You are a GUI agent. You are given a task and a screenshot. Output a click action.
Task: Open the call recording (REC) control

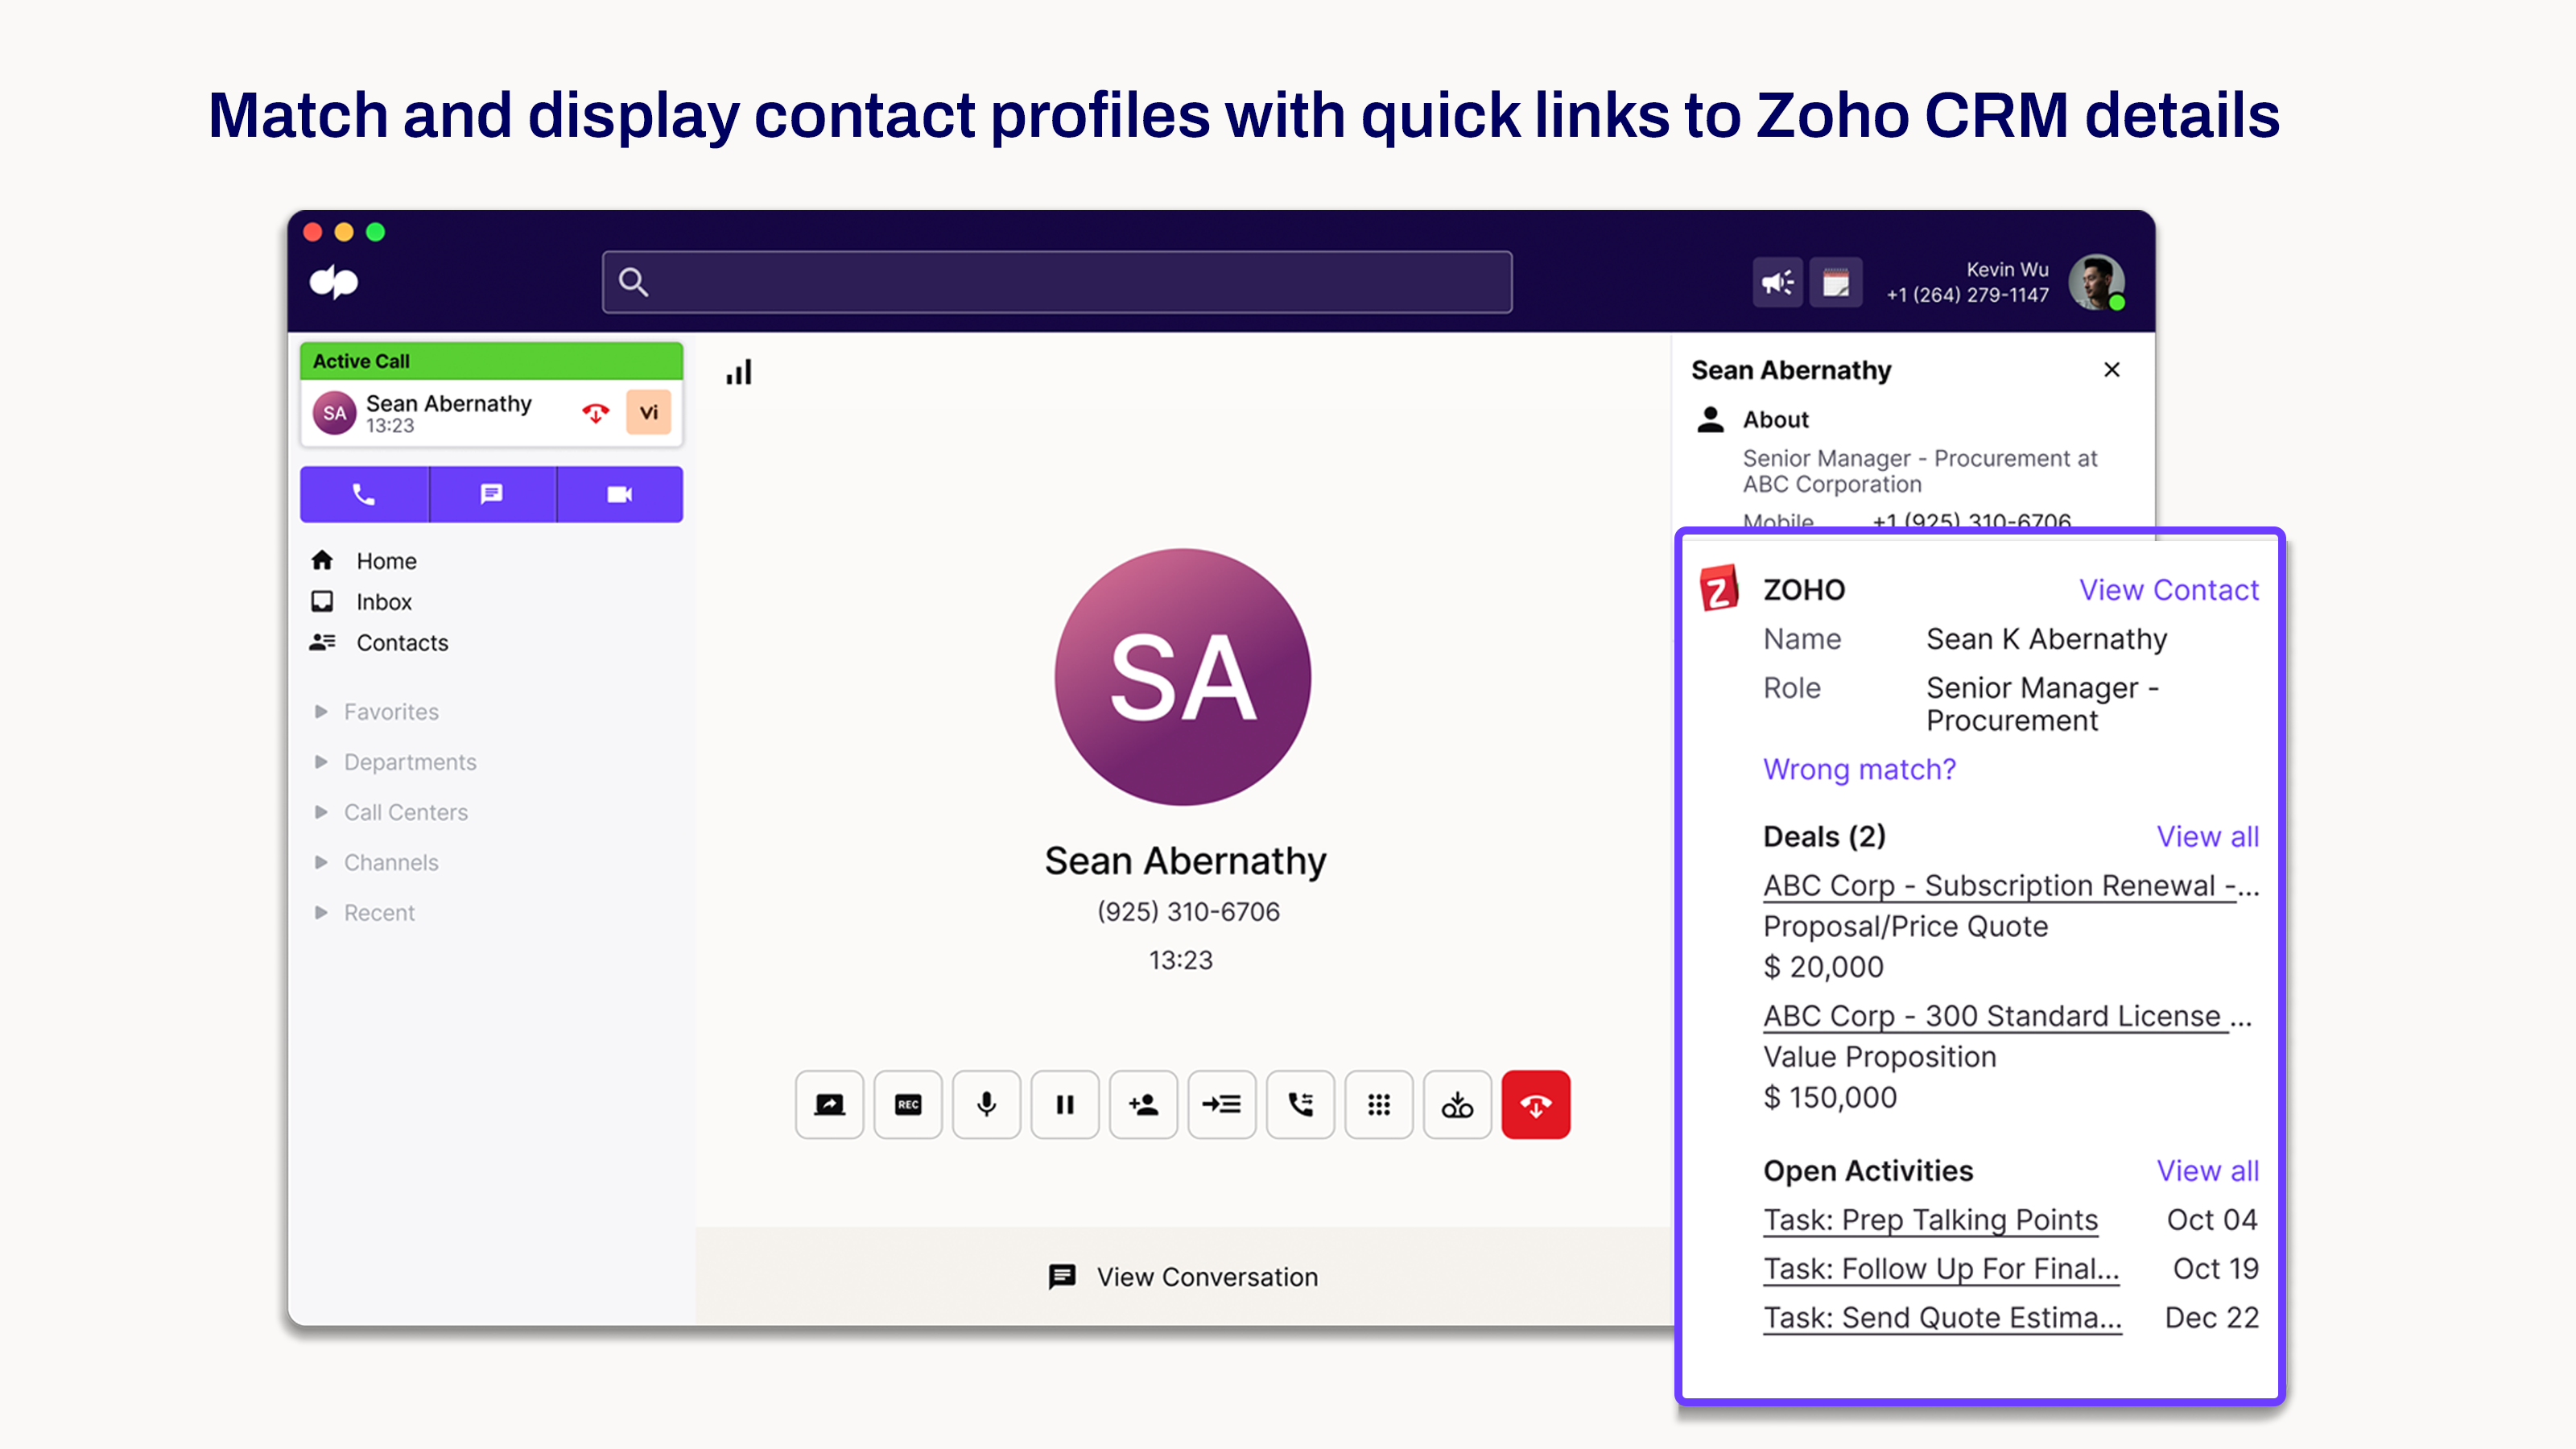[x=907, y=1105]
